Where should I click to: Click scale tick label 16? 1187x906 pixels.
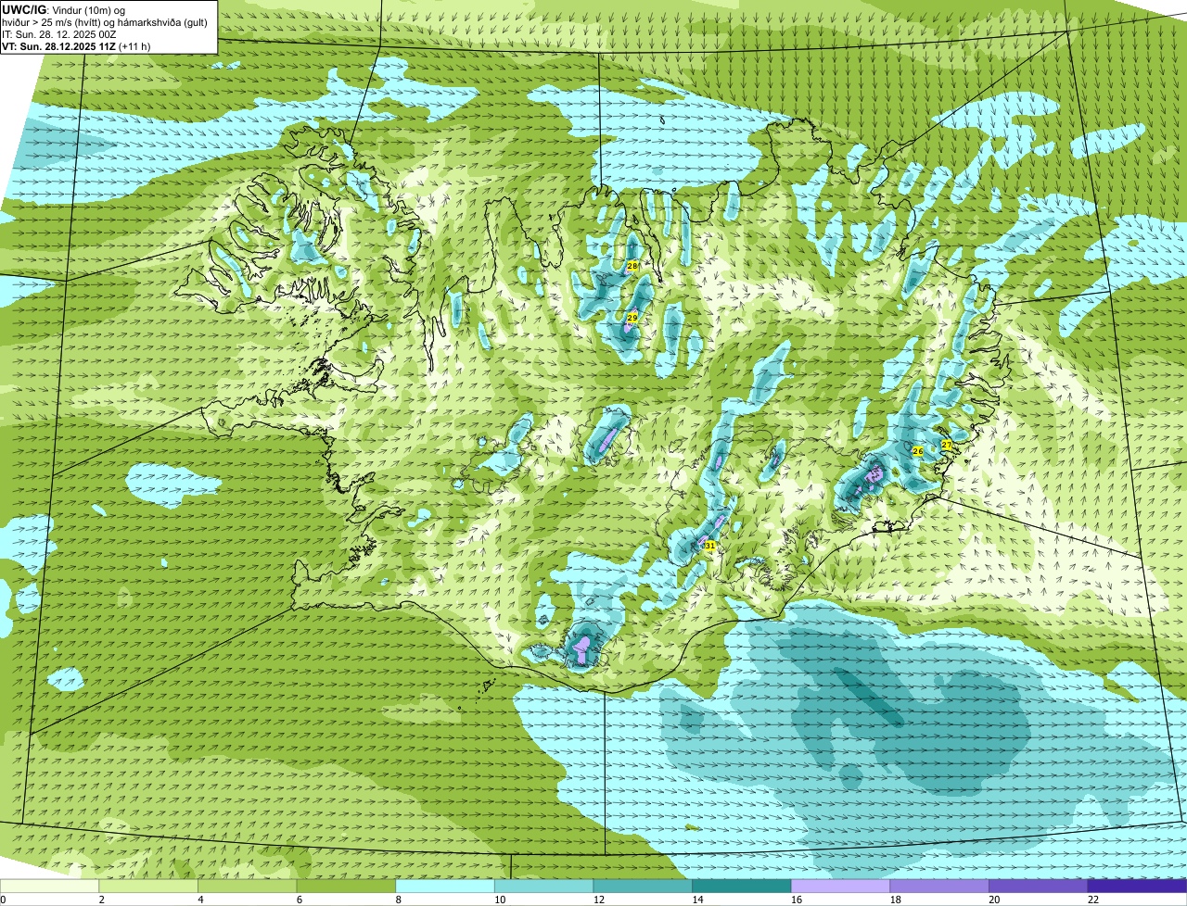pos(797,900)
